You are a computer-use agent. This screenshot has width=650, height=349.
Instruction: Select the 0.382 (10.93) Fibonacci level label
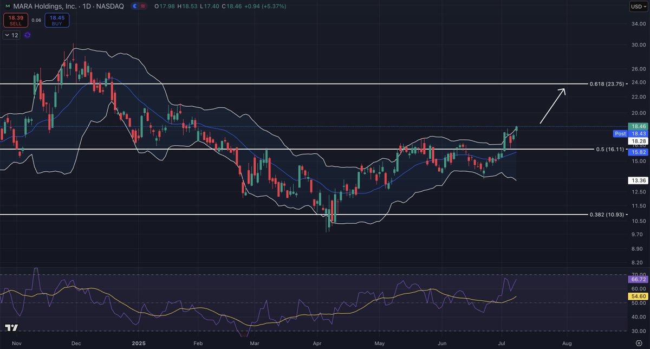point(607,215)
